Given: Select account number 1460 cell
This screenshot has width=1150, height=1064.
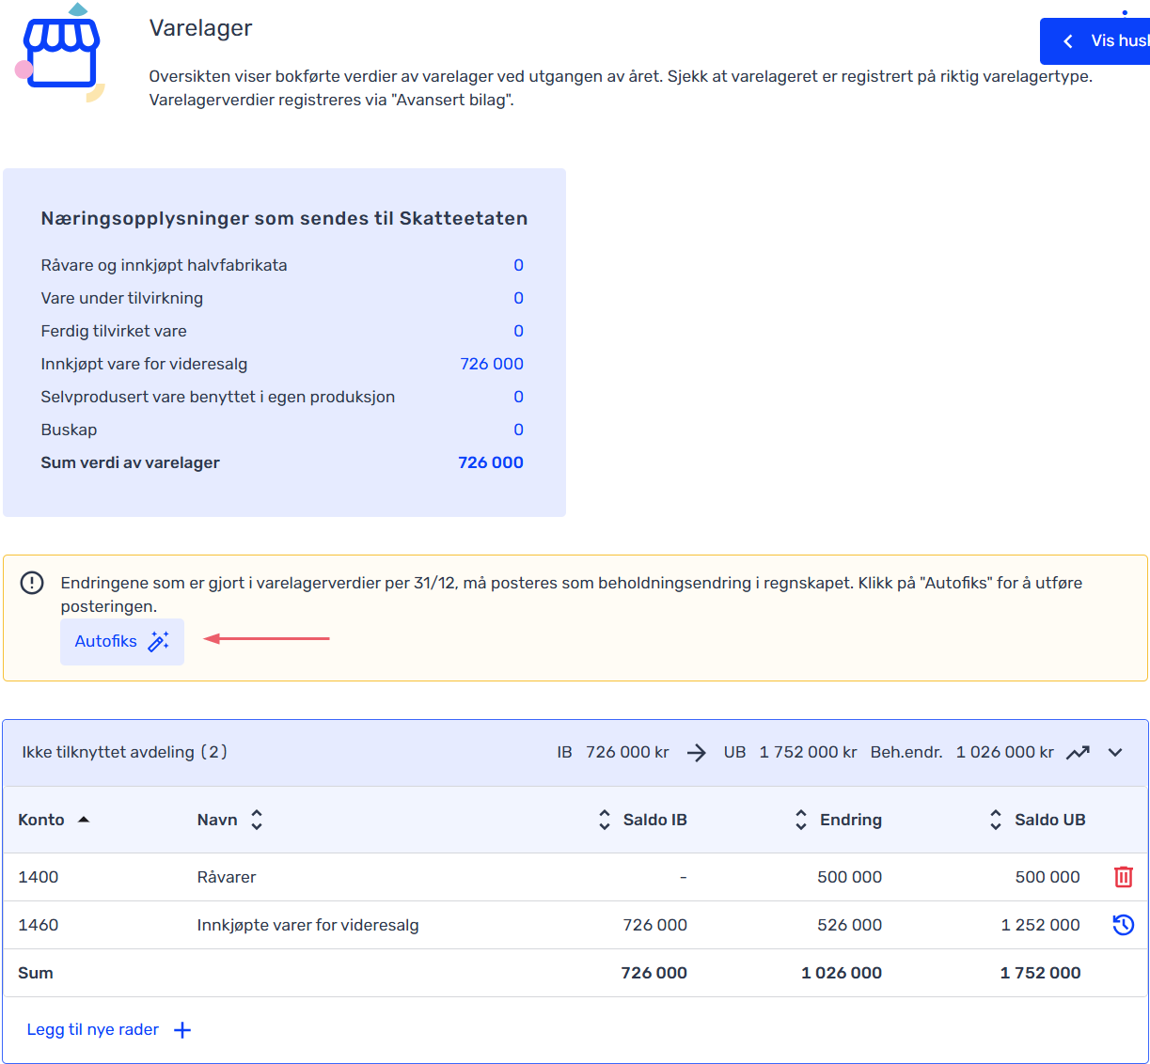Looking at the screenshot, I should (x=39, y=925).
